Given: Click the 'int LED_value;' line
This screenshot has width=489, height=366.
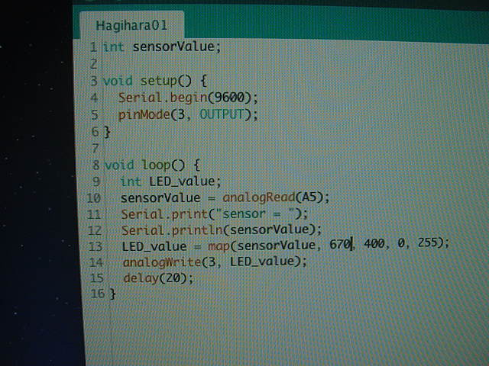Looking at the screenshot, I should pos(170,181).
